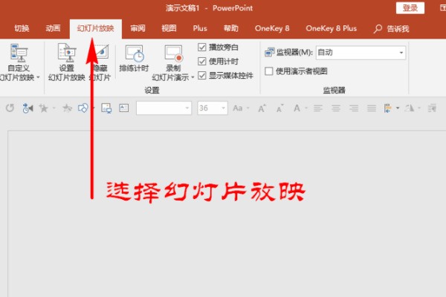Viewport: 446px width, 297px height.
Task: Open the font name dropdown
Action: tap(187, 108)
